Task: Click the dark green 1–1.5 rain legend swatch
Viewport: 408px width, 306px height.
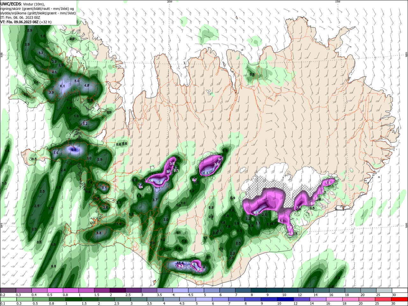Action: tap(73, 299)
